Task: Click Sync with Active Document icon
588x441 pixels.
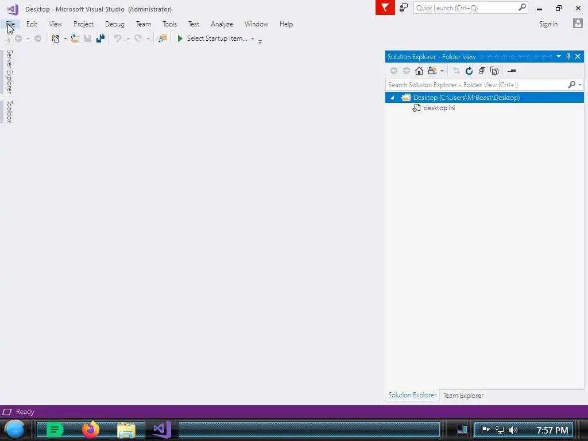Action: (456, 71)
